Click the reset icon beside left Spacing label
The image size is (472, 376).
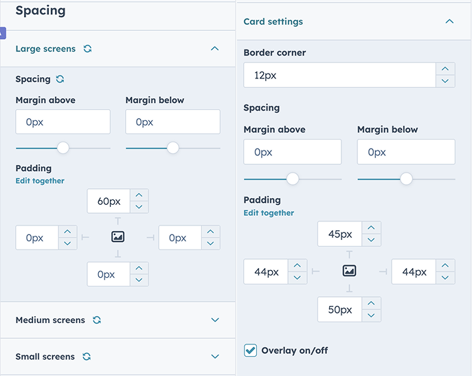coord(60,79)
